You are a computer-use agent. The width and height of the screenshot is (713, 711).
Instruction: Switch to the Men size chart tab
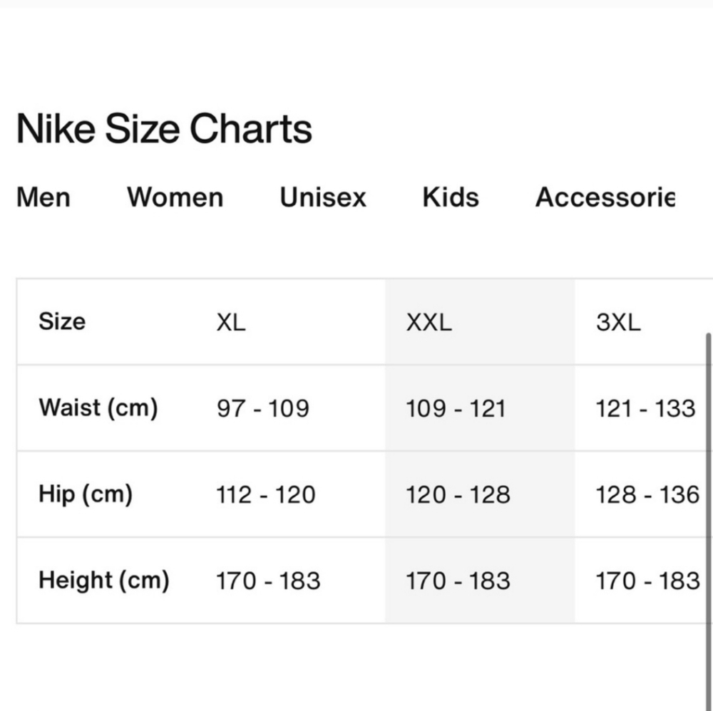[43, 198]
